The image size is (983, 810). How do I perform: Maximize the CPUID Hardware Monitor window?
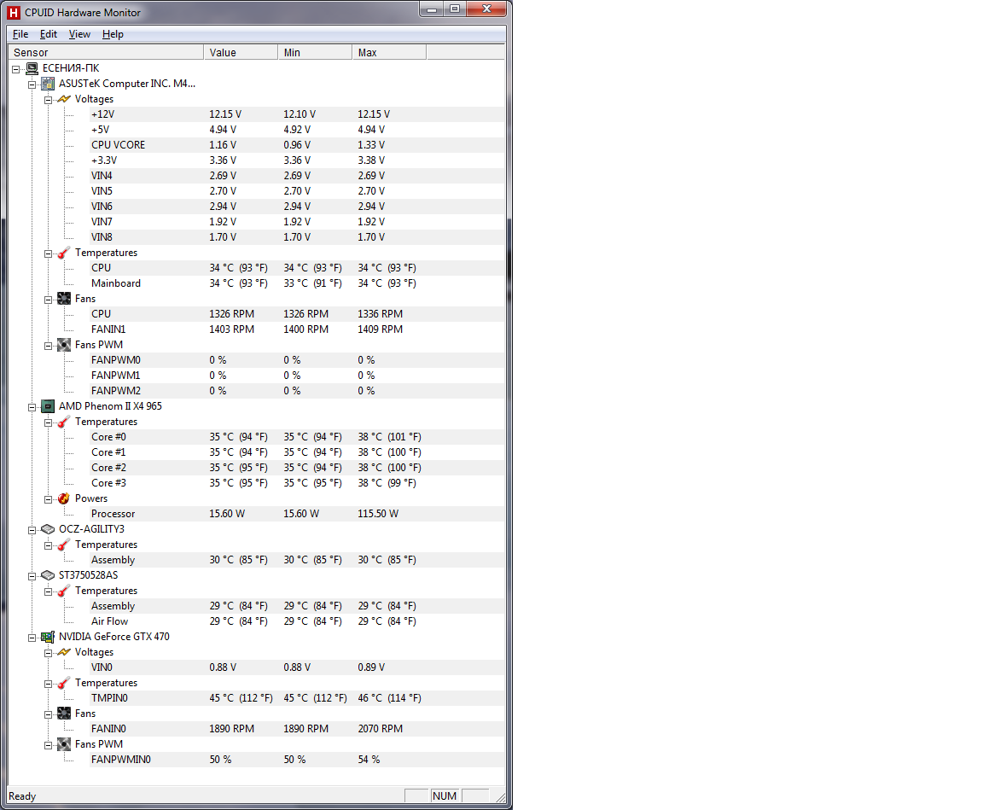pos(455,9)
